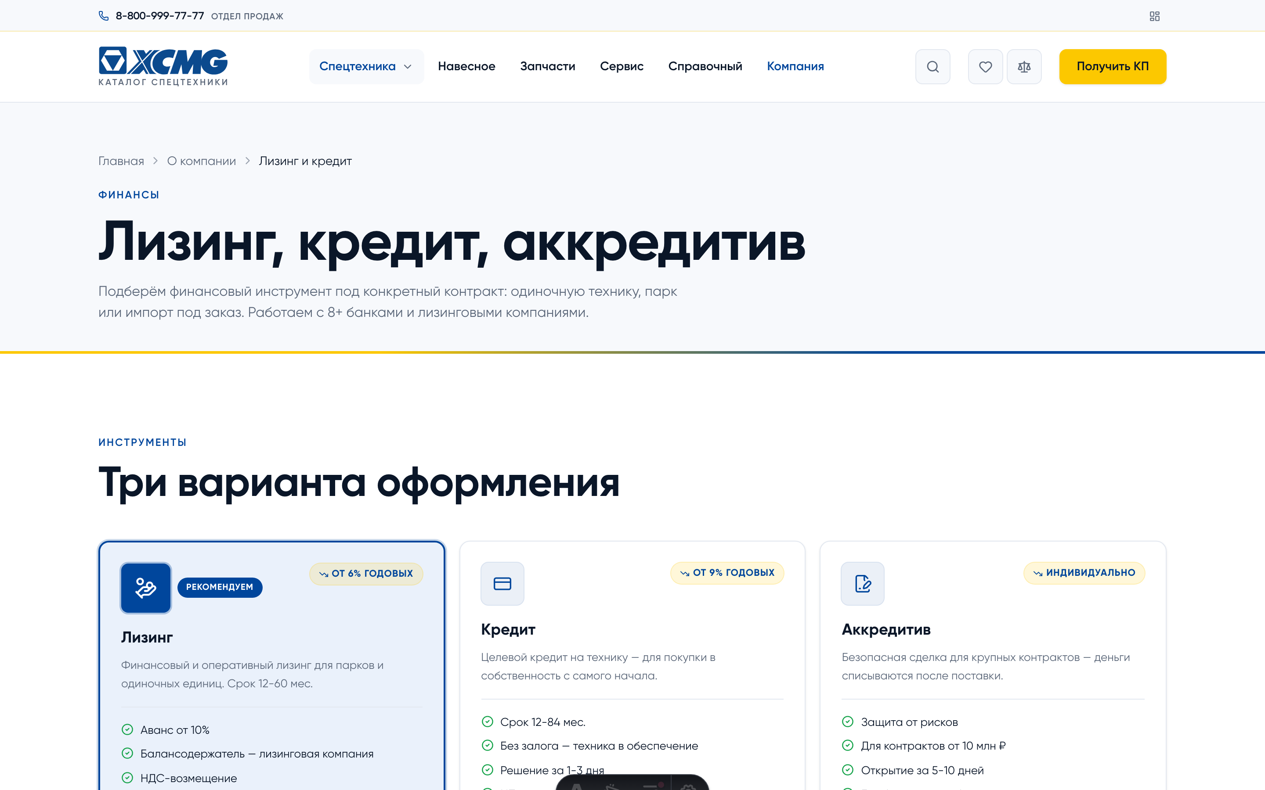The image size is (1265, 790).
Task: Click heading Три варианта оформления
Action: [x=359, y=483]
